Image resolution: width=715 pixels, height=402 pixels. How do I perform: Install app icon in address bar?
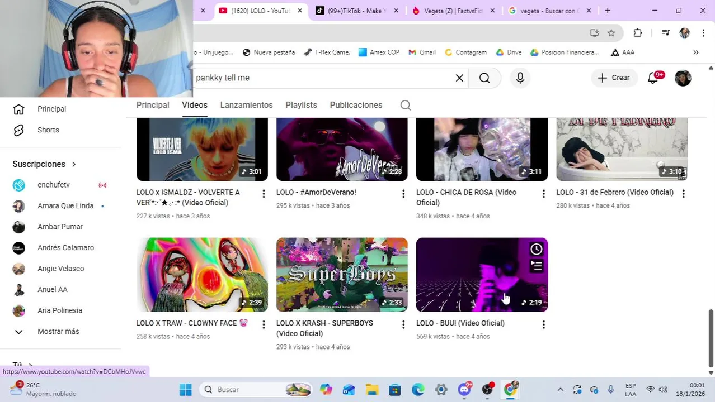pyautogui.click(x=595, y=33)
